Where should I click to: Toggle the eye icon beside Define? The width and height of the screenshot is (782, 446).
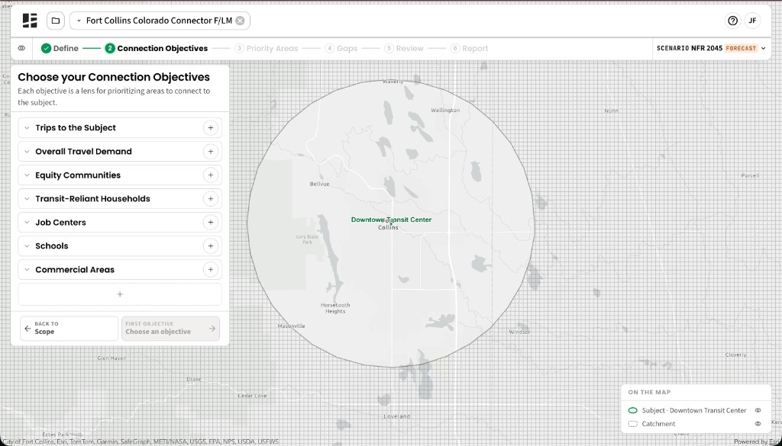(21, 48)
